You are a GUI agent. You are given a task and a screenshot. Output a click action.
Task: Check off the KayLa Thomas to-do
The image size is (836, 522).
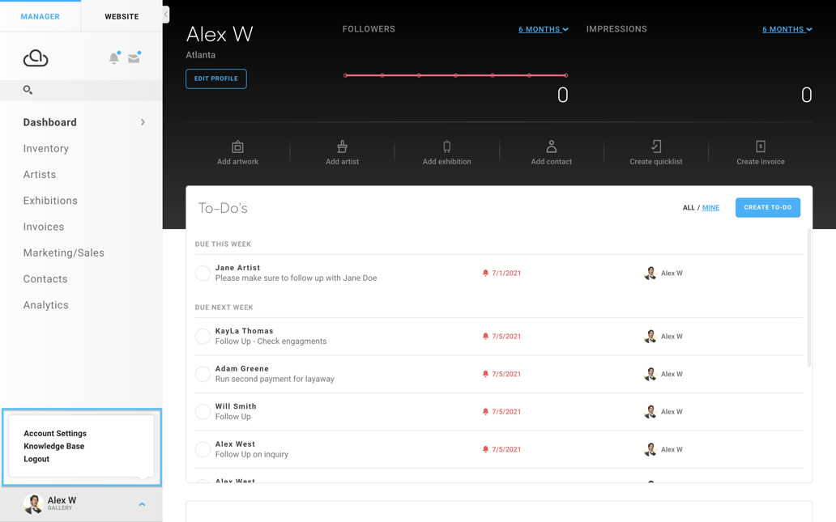[203, 337]
